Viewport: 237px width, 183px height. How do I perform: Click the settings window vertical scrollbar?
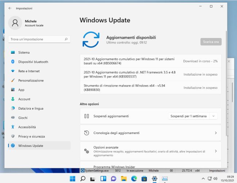[x=226, y=73]
